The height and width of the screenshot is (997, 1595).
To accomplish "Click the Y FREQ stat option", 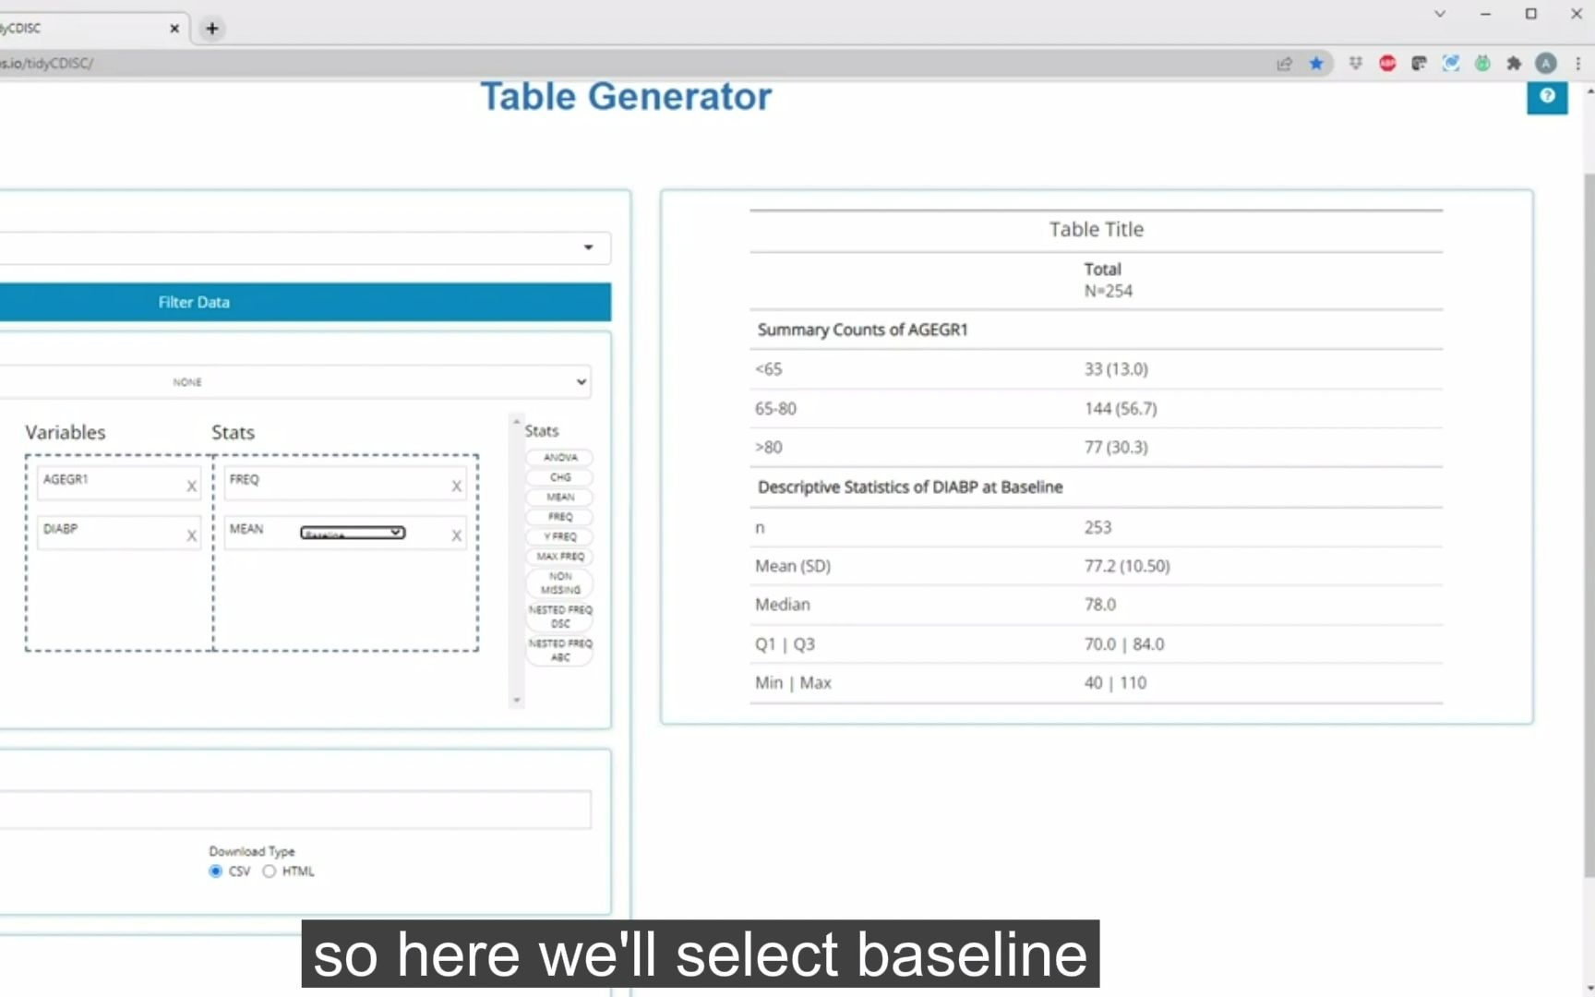I will (x=558, y=535).
